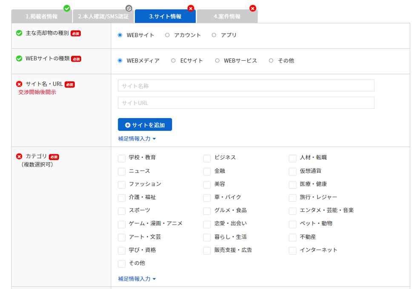Open the 2.本人確認/SMS認証 tab
Viewport: 414px width, 289px height.
103,16
